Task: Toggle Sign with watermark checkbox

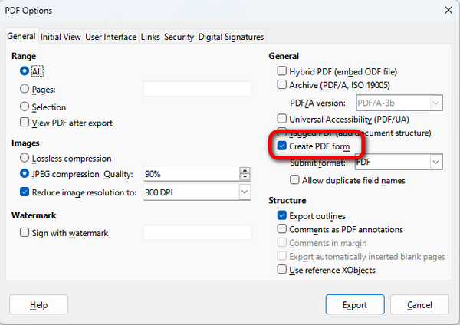Action: point(25,232)
